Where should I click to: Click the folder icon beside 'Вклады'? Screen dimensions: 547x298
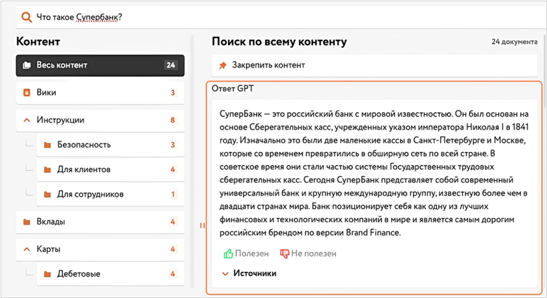pyautogui.click(x=27, y=222)
